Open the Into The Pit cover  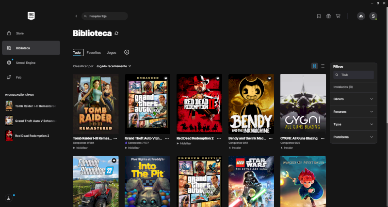[x=147, y=181]
